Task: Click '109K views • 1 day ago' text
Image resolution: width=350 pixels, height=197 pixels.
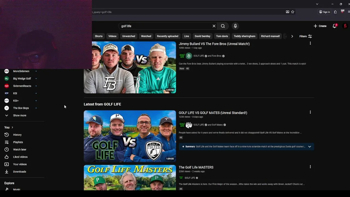Action: [x=190, y=48]
